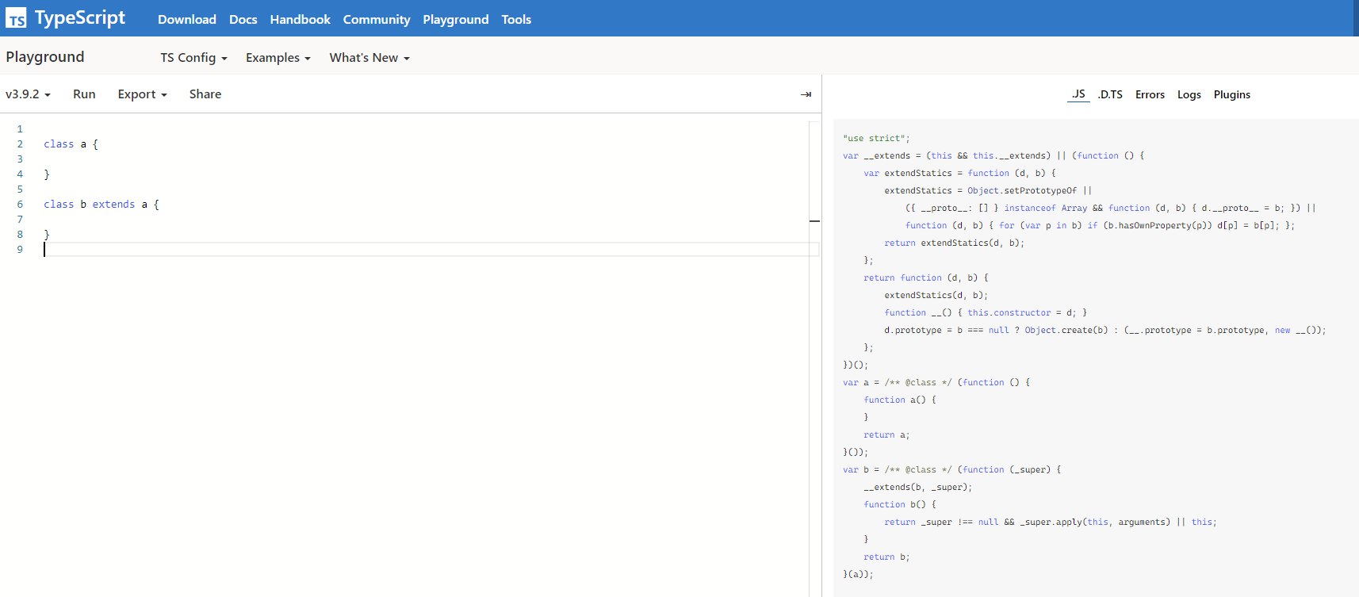Viewport: 1359px width, 597px height.
Task: Click the Playground page heading
Action: coord(45,57)
